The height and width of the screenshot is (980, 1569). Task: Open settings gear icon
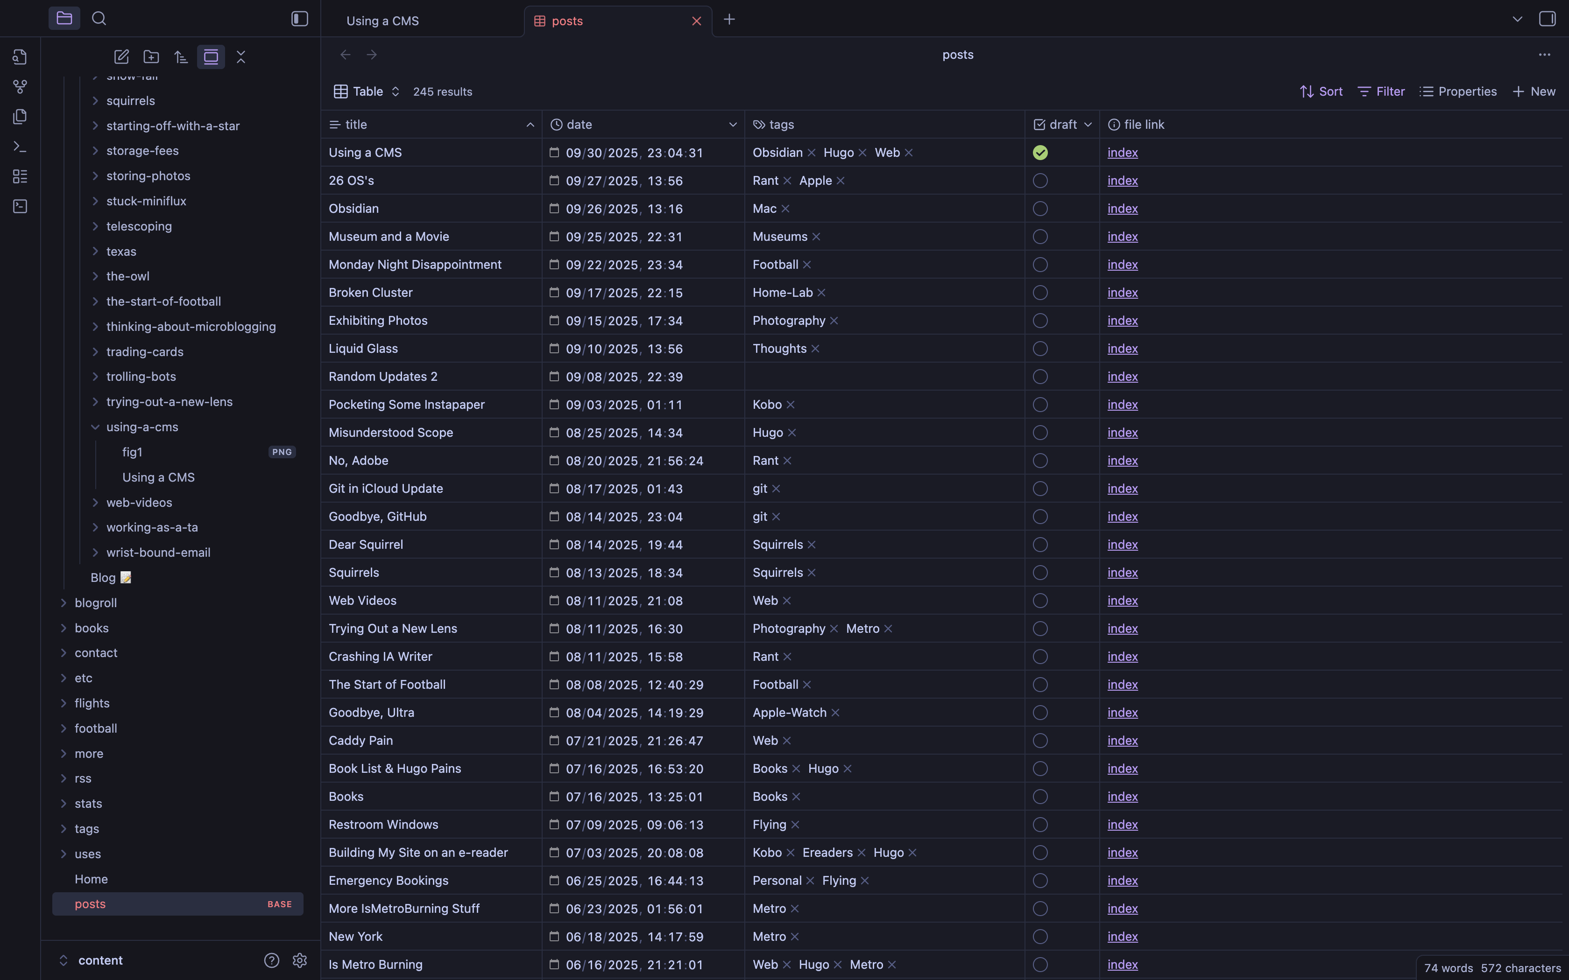click(x=299, y=960)
